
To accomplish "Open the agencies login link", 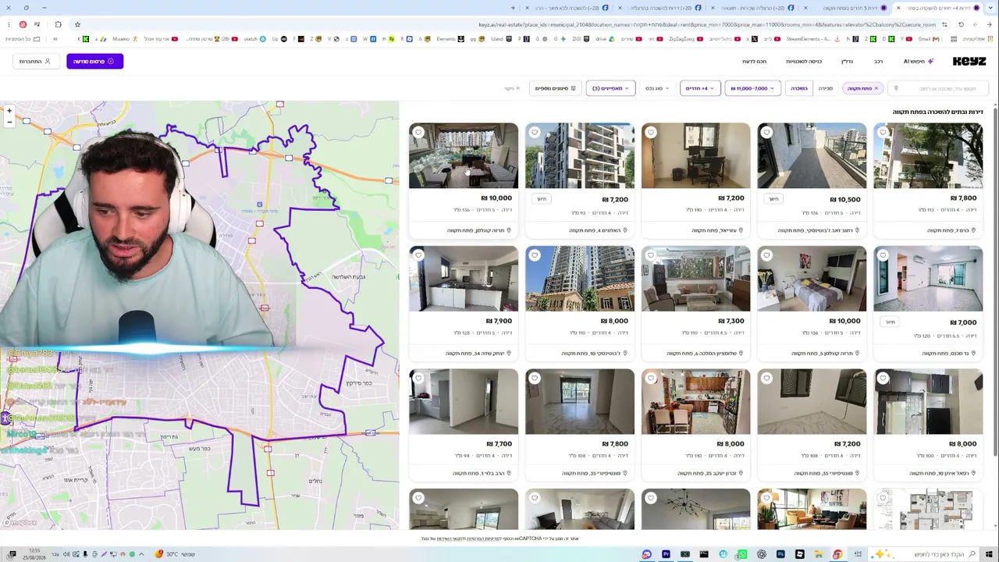I will (x=804, y=61).
